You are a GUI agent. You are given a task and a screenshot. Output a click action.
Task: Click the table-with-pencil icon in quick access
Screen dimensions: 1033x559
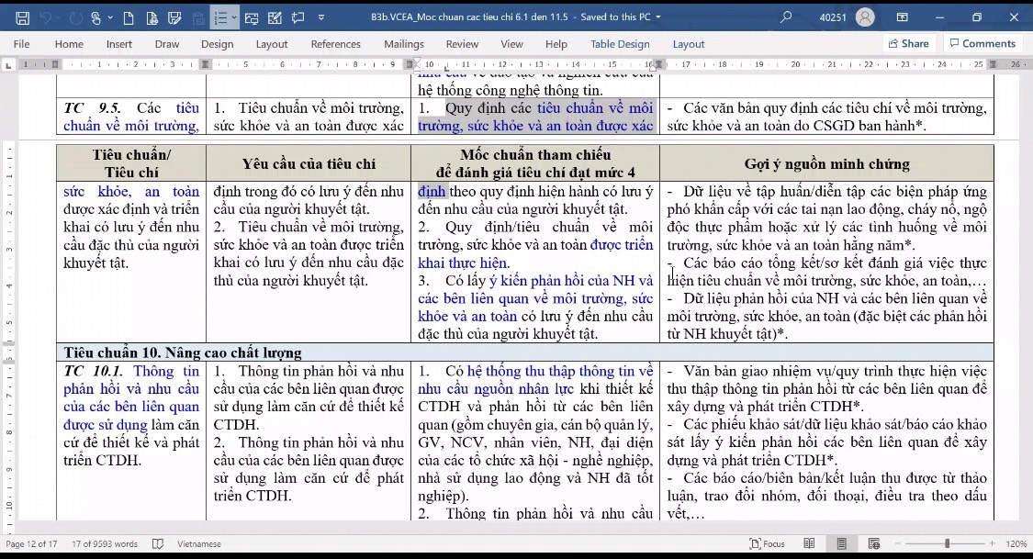tap(275, 17)
